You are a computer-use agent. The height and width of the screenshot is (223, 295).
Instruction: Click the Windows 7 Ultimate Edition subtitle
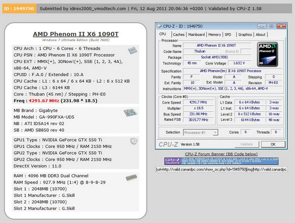click(x=76, y=40)
